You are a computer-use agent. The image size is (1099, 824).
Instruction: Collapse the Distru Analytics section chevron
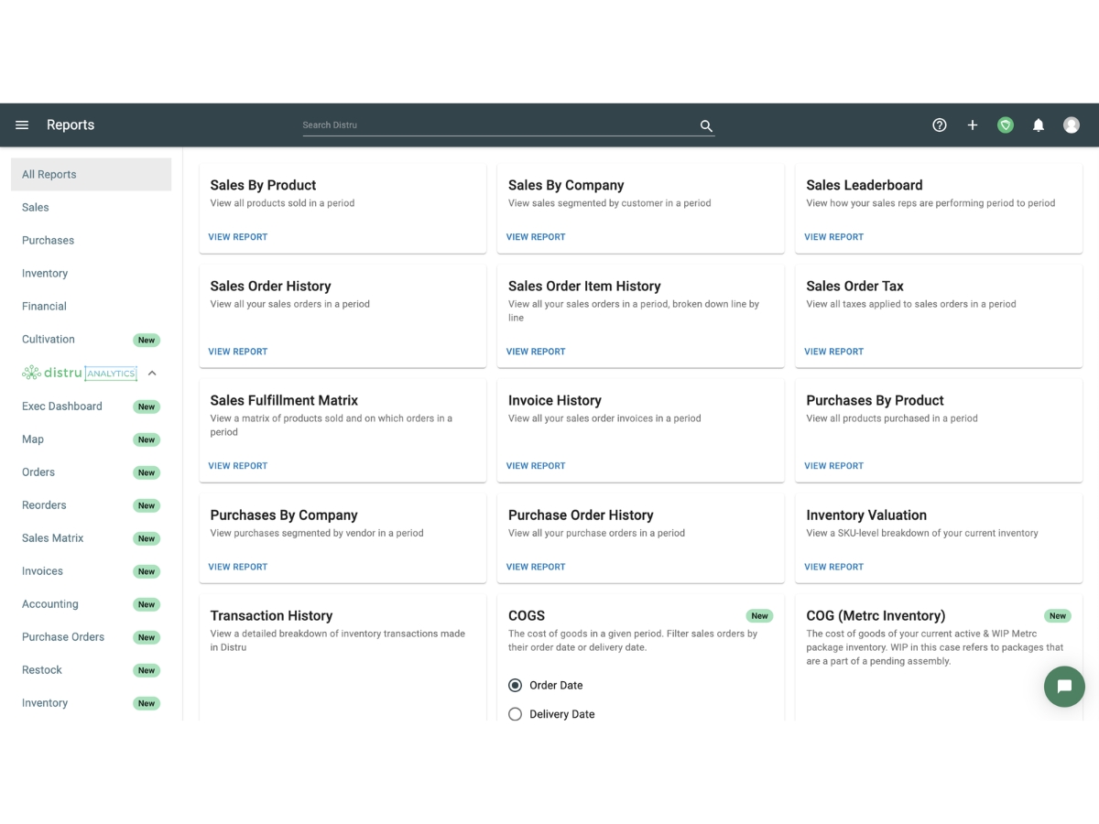click(x=152, y=374)
